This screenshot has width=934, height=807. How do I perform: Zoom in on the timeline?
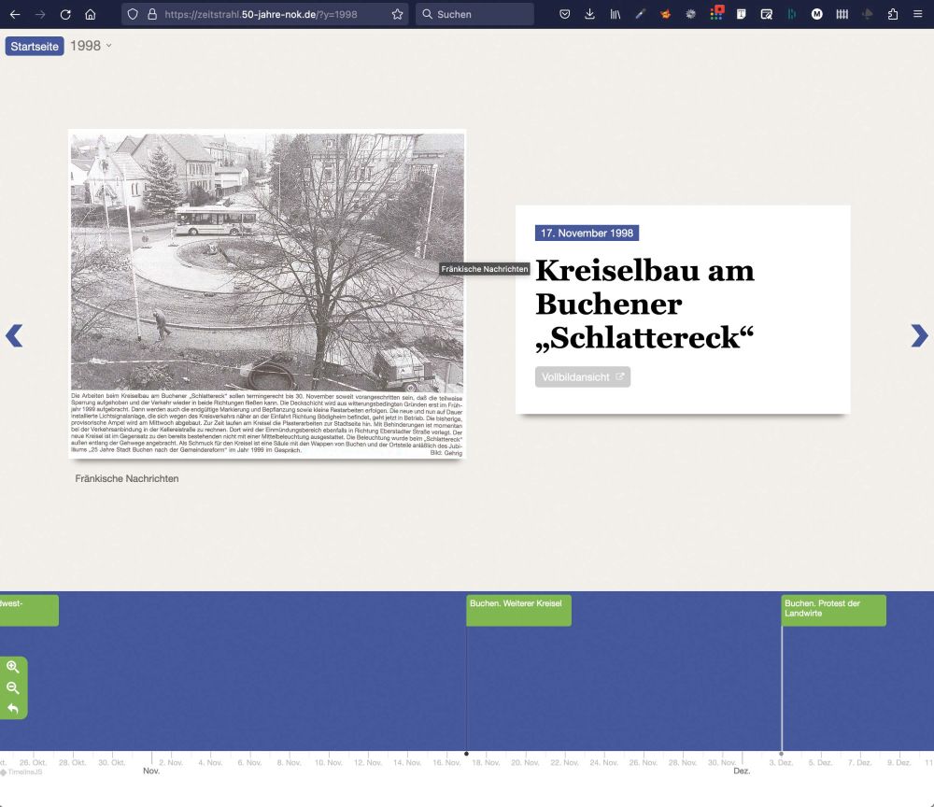click(14, 668)
